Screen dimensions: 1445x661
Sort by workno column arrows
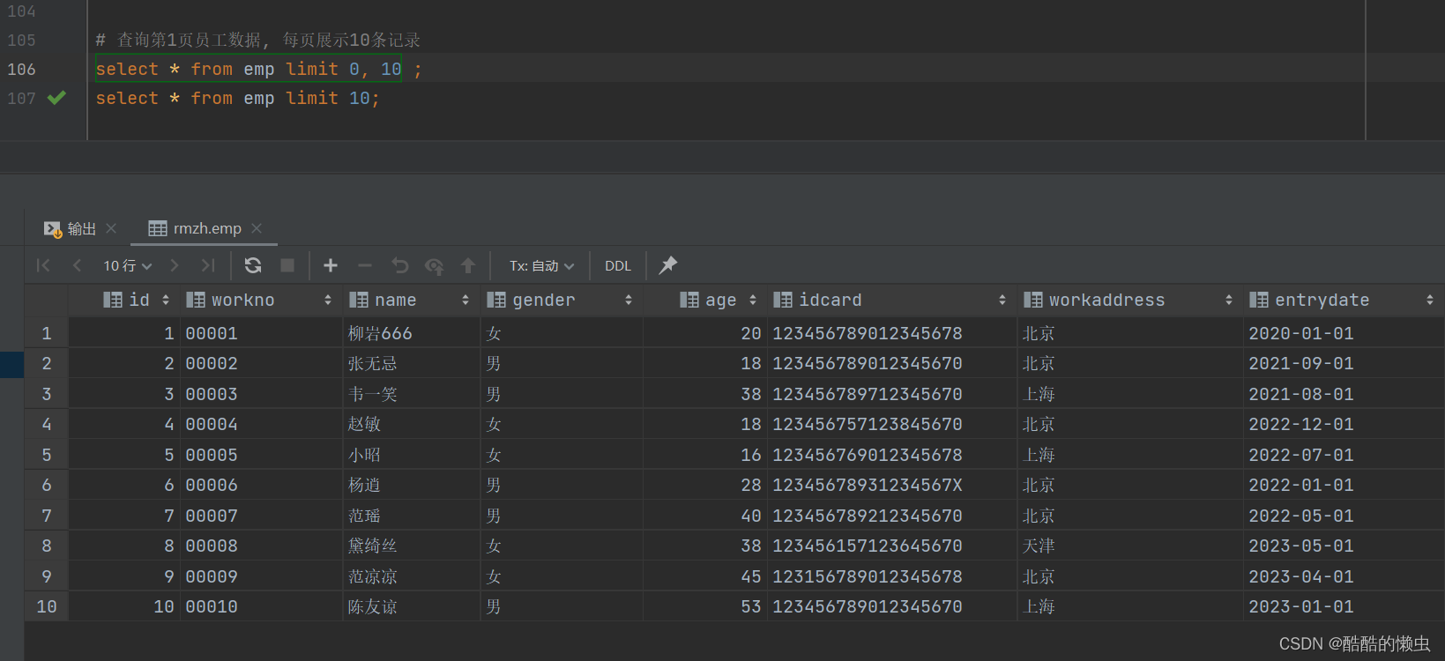click(328, 300)
